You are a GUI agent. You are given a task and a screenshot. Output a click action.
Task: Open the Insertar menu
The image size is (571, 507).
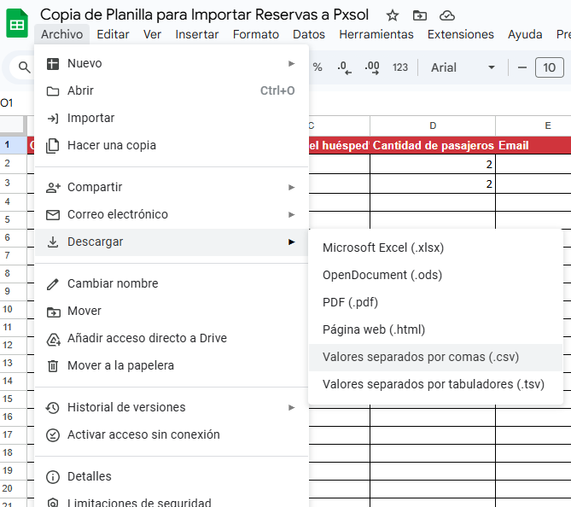197,34
